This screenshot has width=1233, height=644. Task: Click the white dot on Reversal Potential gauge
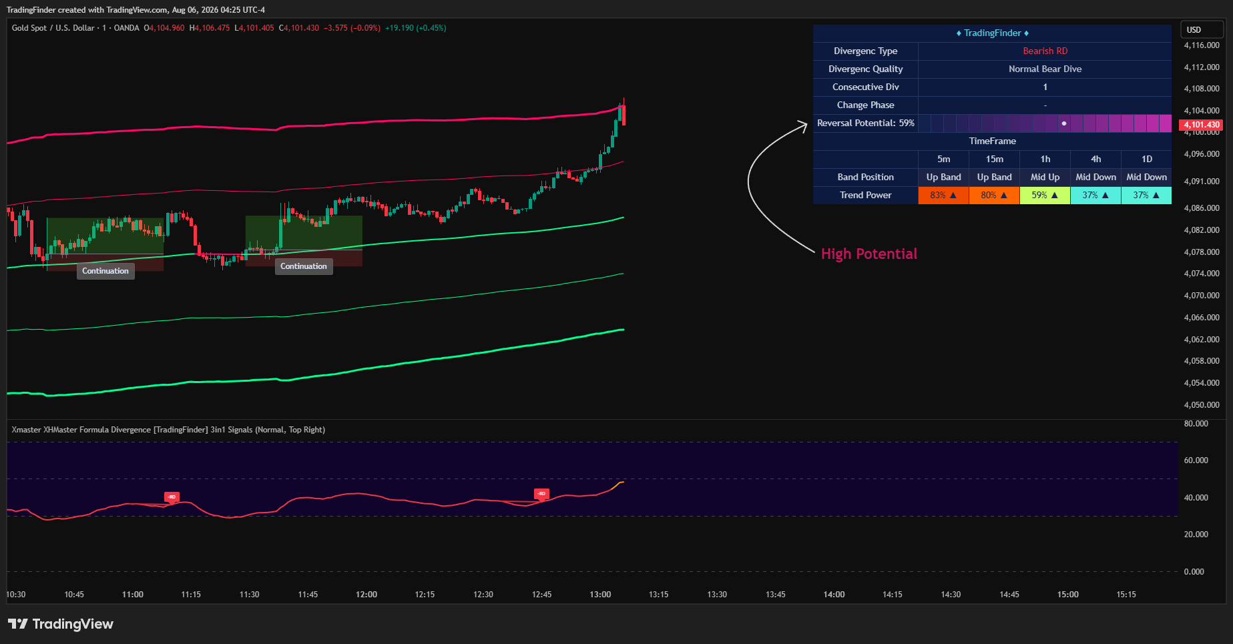(1064, 123)
